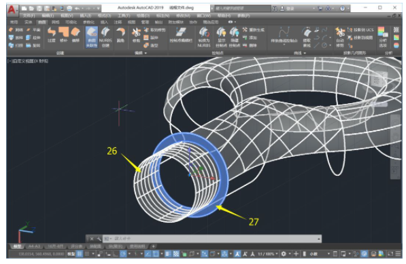Click the Save icon in Quick Access
The height and width of the screenshot is (264, 406).
[39, 9]
